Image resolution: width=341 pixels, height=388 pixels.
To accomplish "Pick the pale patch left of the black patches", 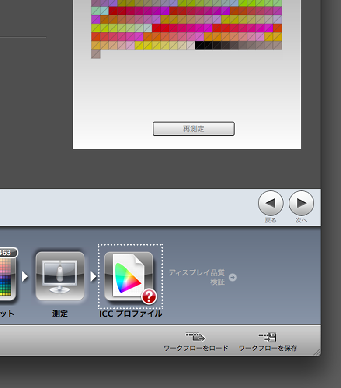I will pyautogui.click(x=191, y=46).
